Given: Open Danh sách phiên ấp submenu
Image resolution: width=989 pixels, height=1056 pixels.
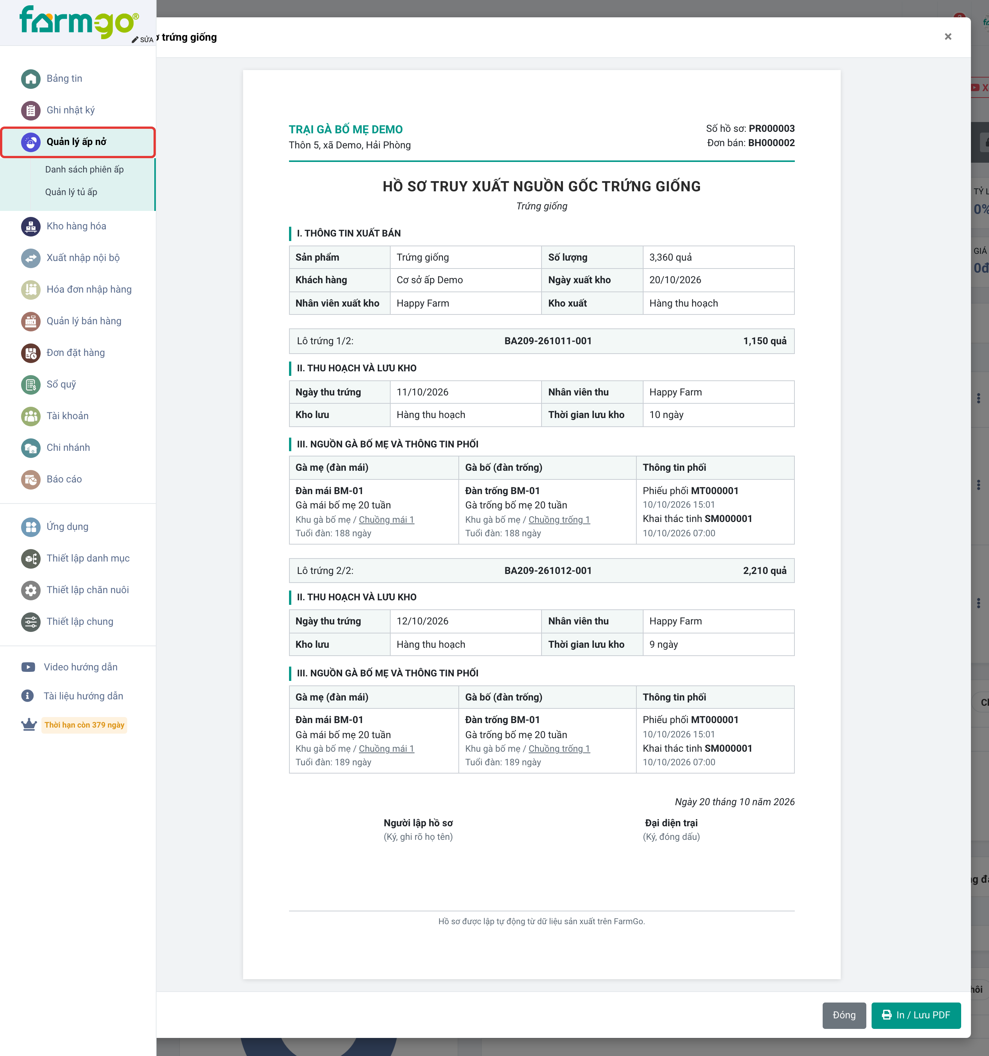Looking at the screenshot, I should pyautogui.click(x=84, y=169).
